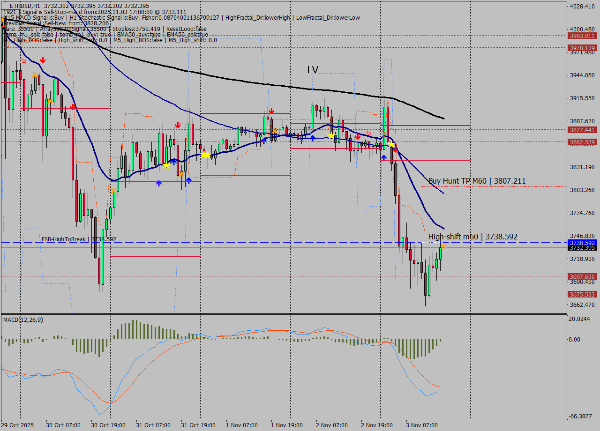Screen dimensions: 600x431
Task: Click the I V text label on chart
Action: click(x=313, y=70)
